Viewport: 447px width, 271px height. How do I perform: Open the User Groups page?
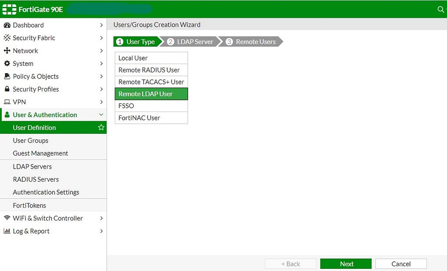pos(53,140)
